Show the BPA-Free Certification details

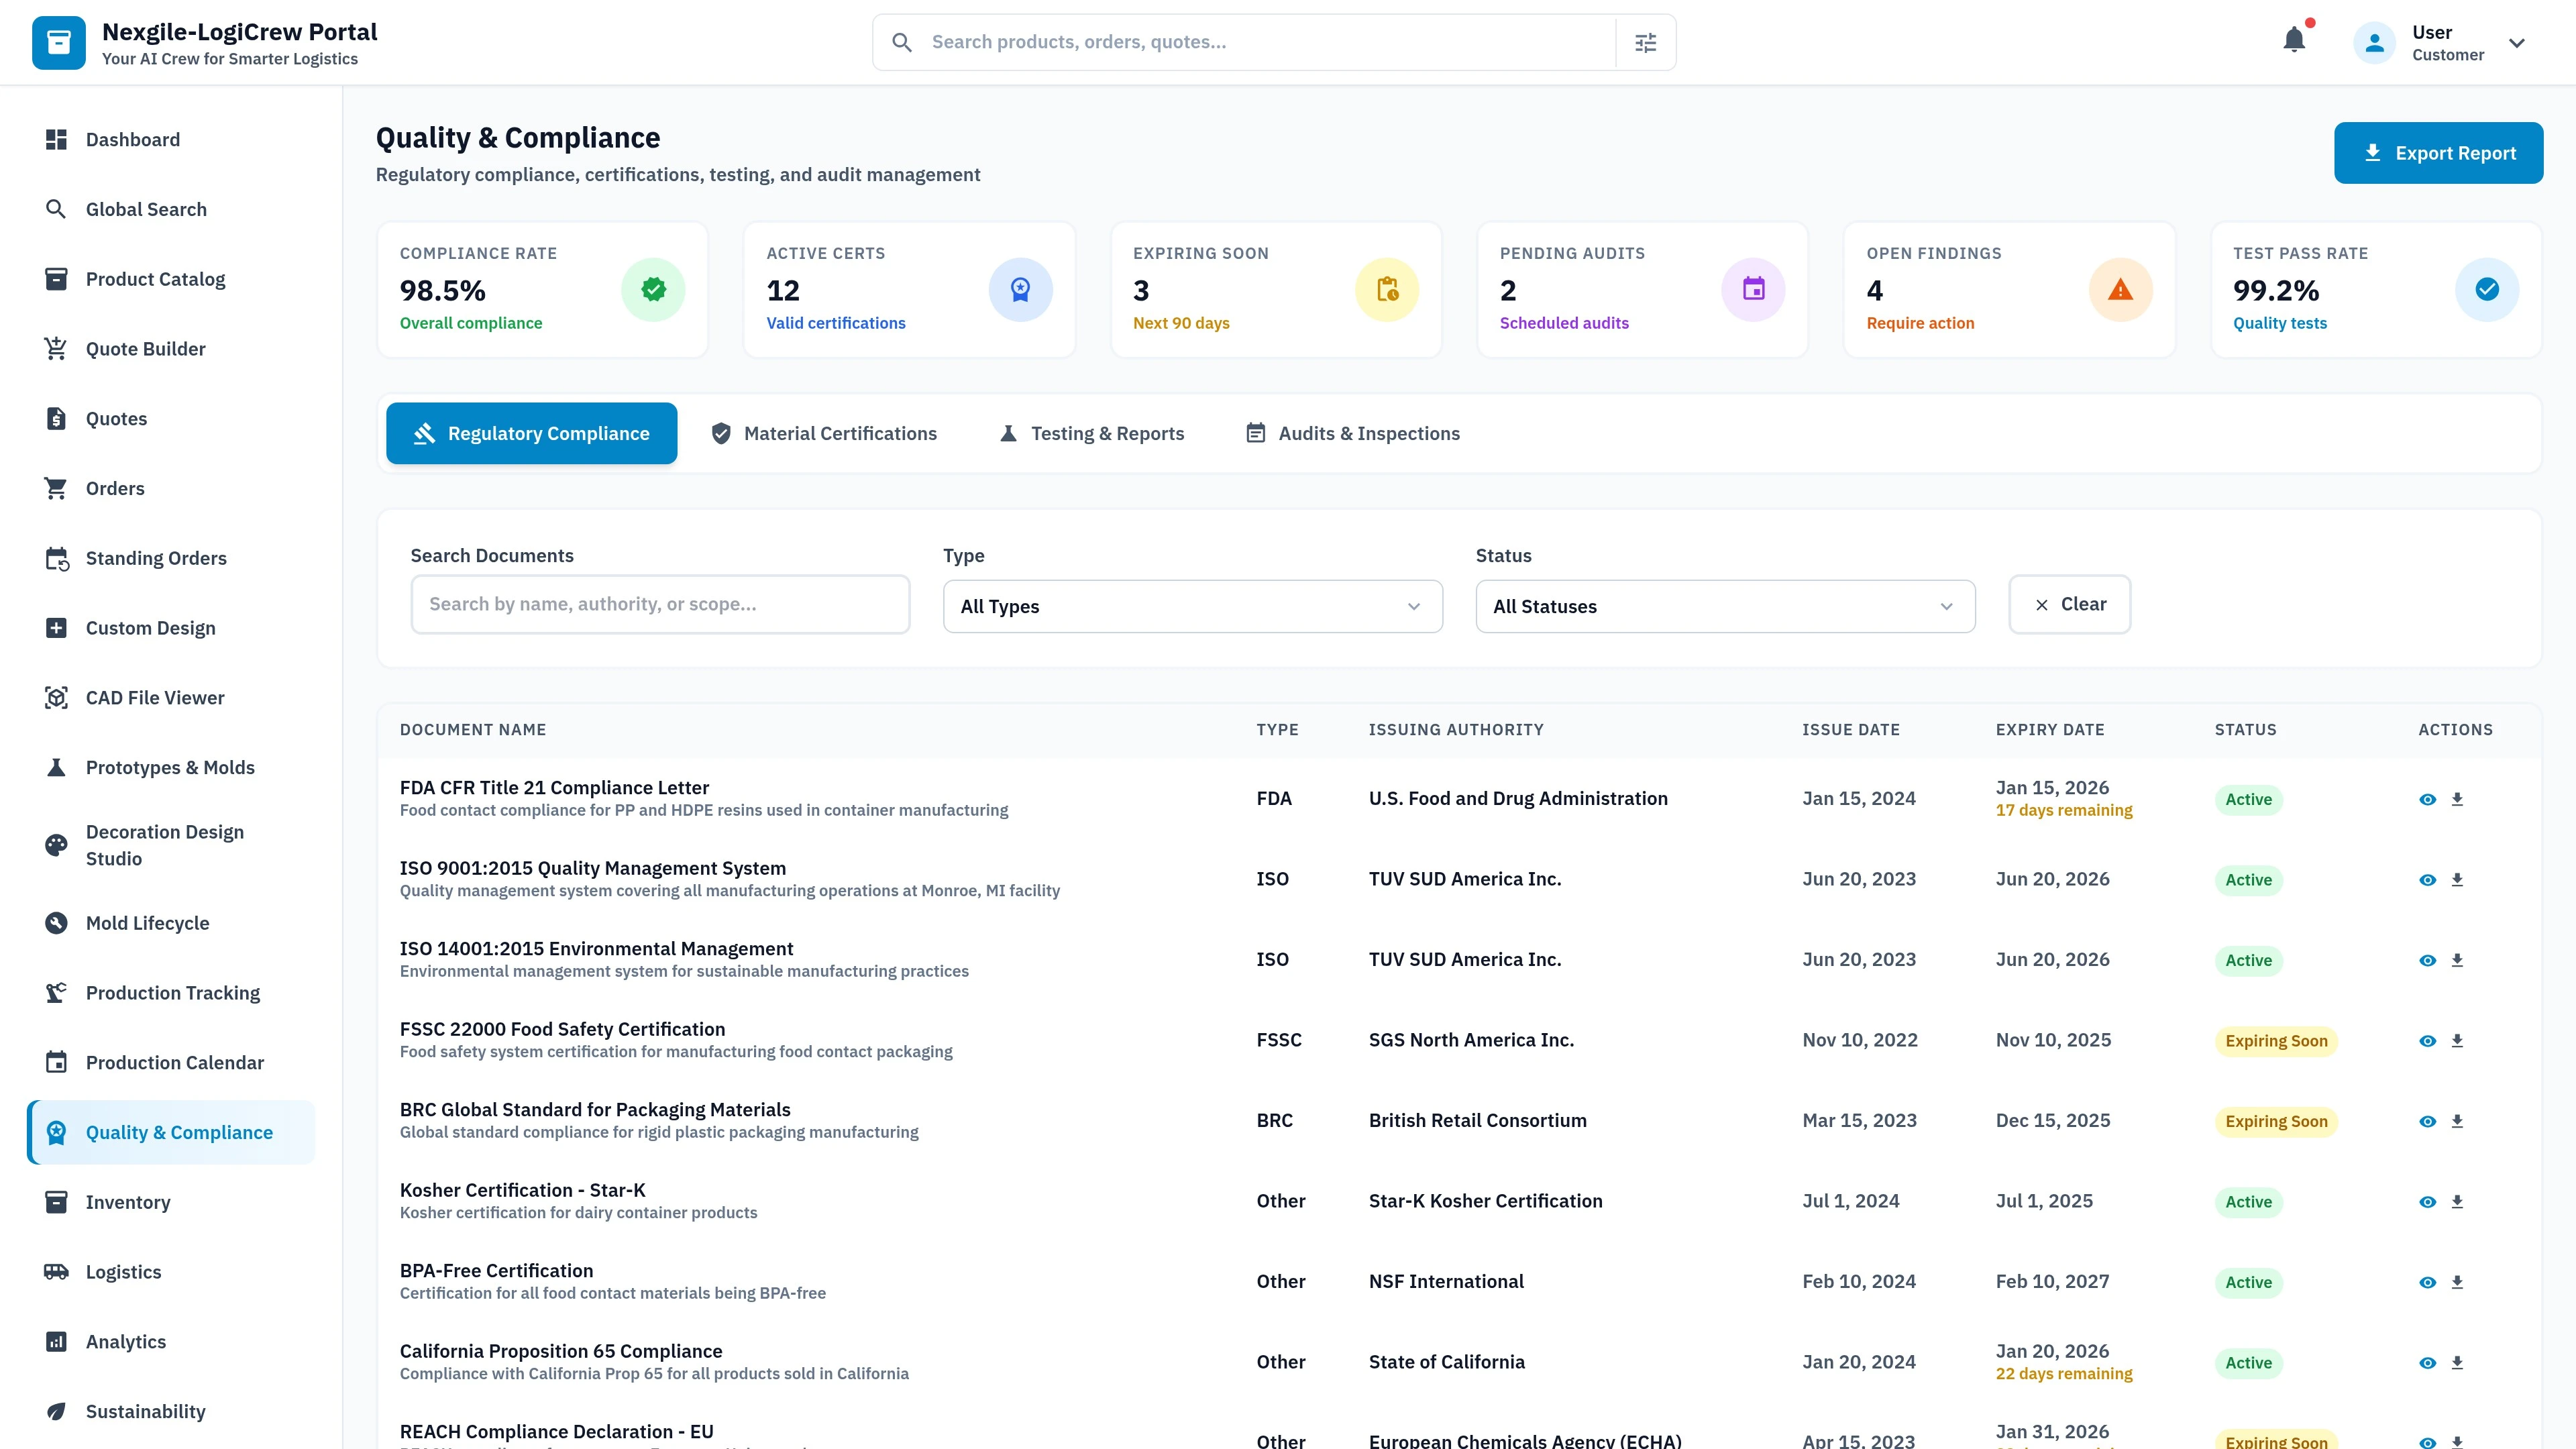[2428, 1281]
